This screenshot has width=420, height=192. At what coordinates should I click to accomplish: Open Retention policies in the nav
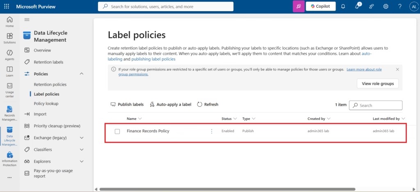[50, 84]
